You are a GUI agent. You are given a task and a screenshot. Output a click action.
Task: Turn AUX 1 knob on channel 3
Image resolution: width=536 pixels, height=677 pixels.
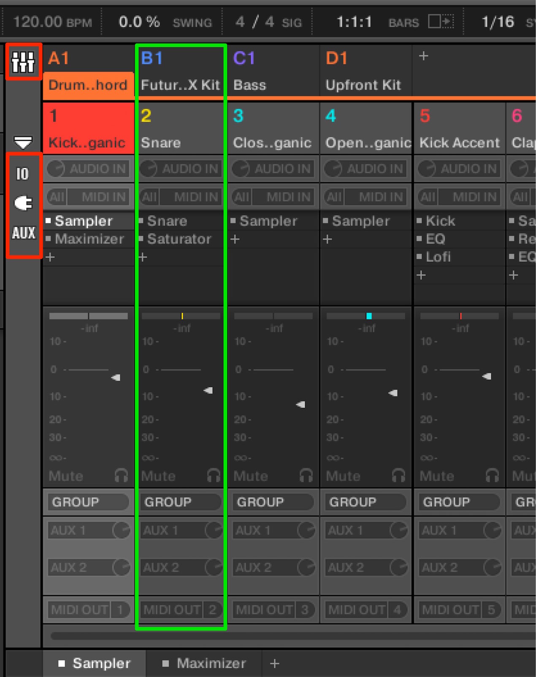pyautogui.click(x=306, y=530)
